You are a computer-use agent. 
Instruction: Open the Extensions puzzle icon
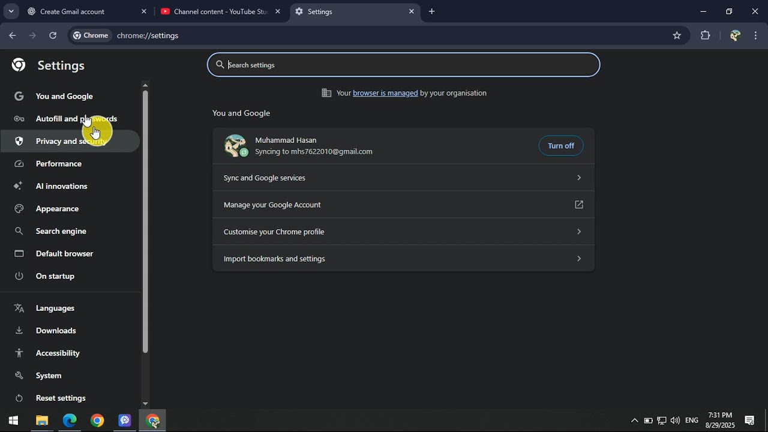tap(705, 35)
